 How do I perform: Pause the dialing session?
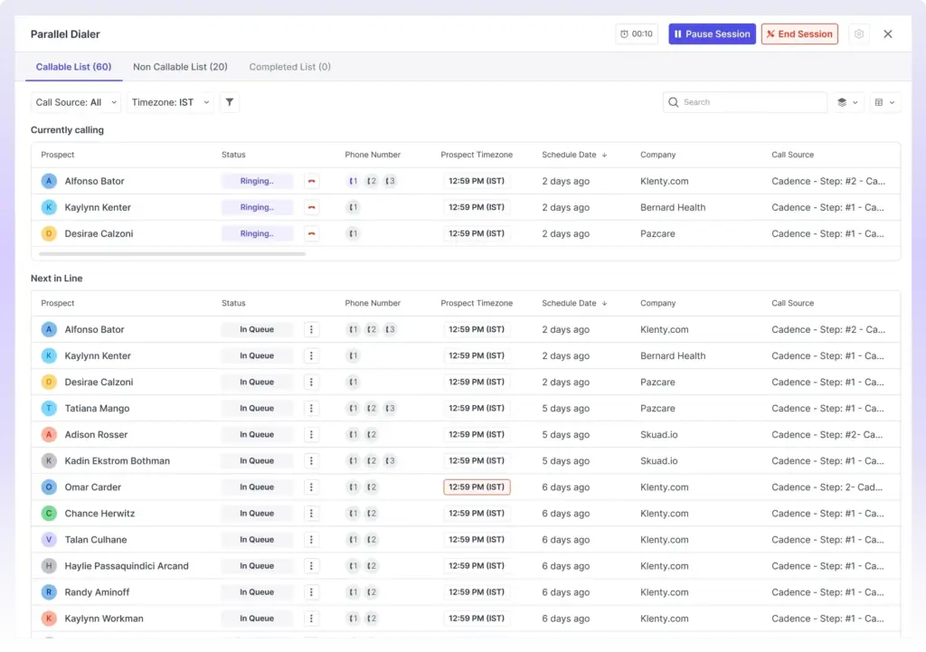(x=712, y=33)
